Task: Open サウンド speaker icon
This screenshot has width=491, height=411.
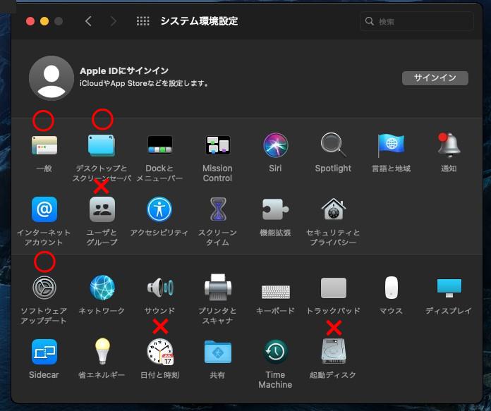Action: [x=160, y=287]
